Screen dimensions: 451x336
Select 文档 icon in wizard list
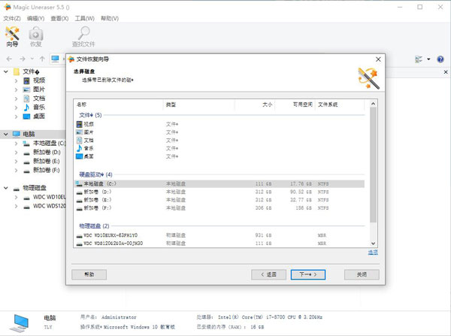80,140
